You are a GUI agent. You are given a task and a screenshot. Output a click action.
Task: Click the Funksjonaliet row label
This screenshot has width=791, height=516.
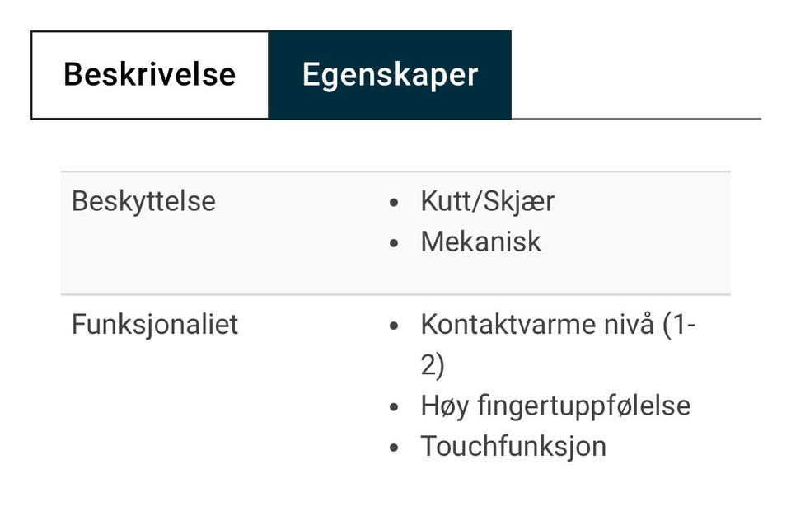pos(155,324)
